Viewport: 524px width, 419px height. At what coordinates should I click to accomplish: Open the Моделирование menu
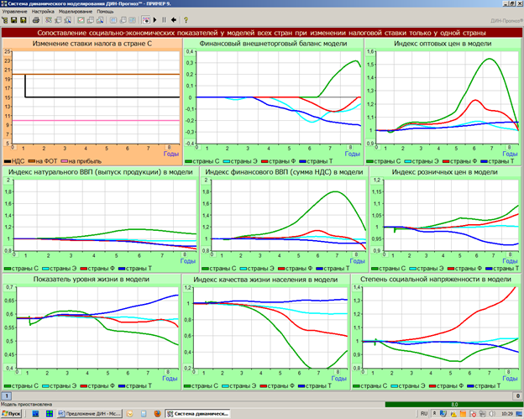(77, 11)
